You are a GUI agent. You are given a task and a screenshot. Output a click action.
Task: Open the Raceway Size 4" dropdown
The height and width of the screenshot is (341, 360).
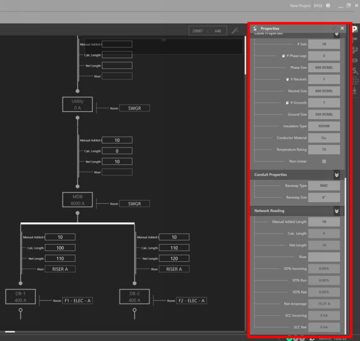click(324, 197)
